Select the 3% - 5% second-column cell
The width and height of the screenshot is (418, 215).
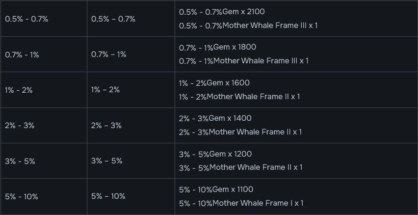[131, 161]
